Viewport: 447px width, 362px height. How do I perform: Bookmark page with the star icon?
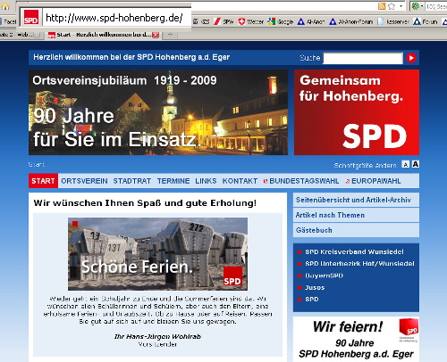pos(392,6)
